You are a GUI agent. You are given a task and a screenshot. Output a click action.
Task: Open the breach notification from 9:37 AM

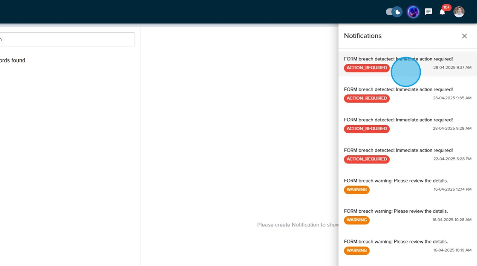point(398,59)
